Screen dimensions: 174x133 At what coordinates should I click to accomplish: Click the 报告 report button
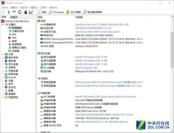click(42, 12)
